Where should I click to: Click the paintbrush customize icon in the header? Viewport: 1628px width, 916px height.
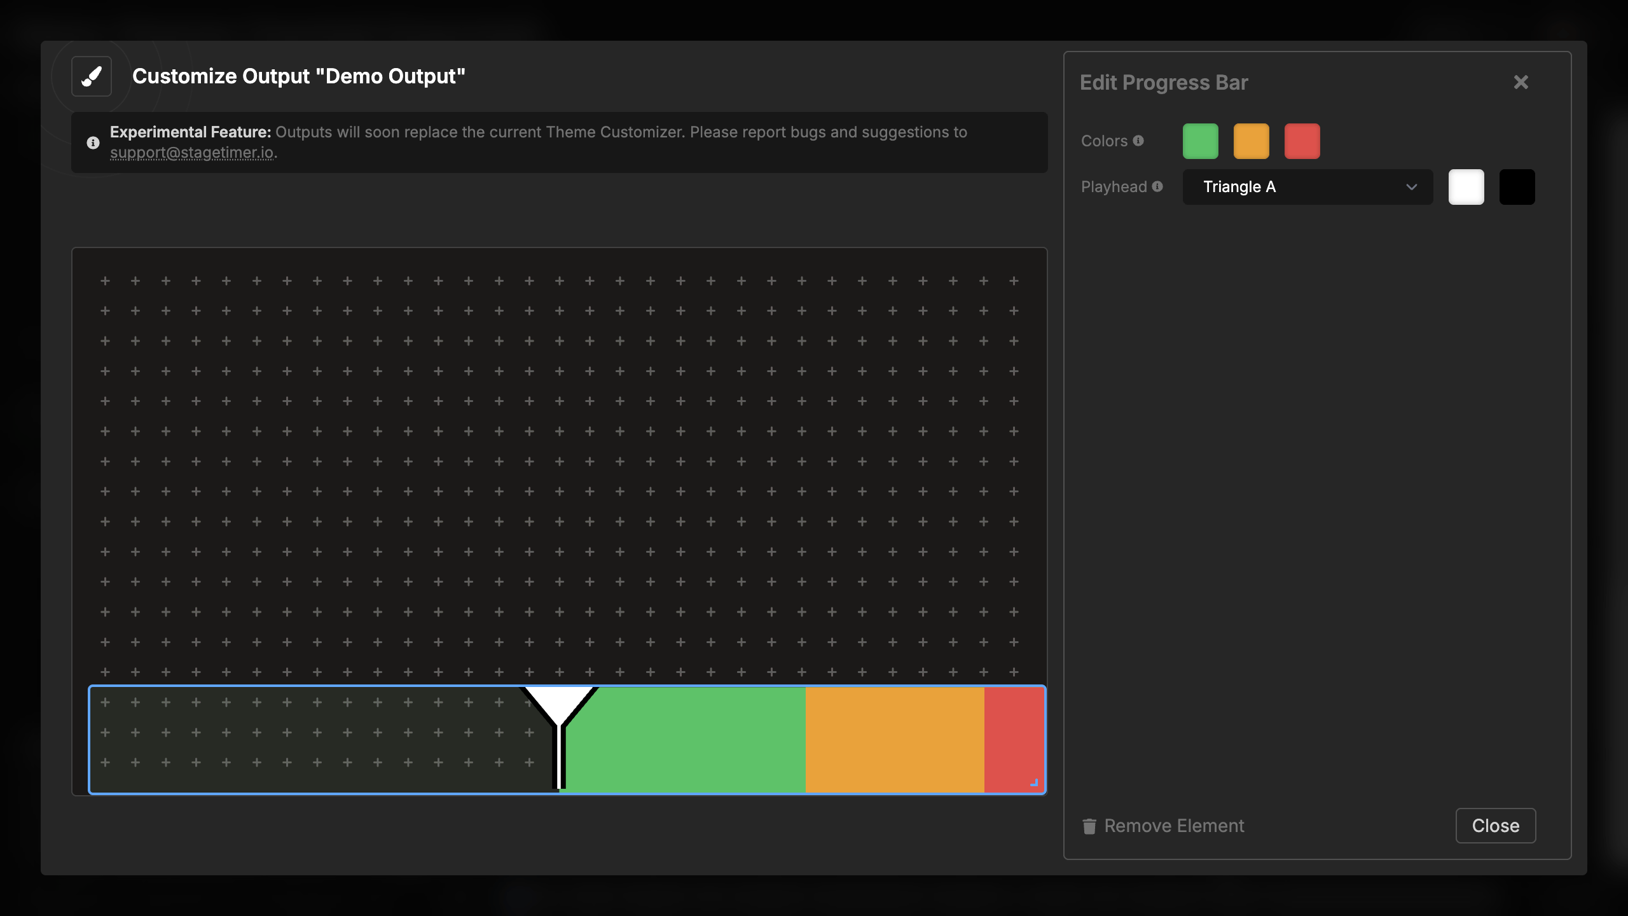pyautogui.click(x=91, y=76)
